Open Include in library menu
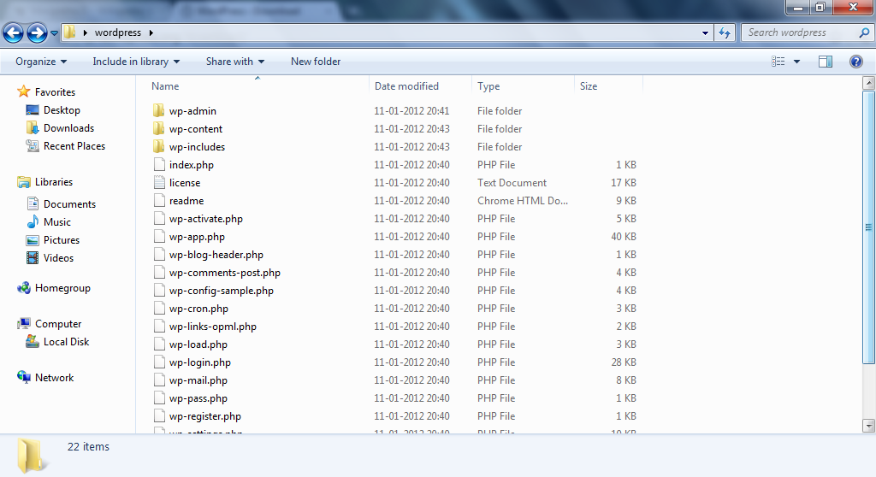Viewport: 876px width, 477px height. coord(136,62)
